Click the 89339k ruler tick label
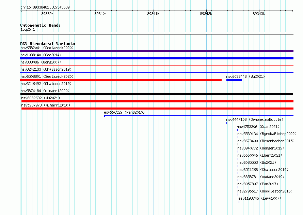The image size is (303, 215). [x=47, y=14]
